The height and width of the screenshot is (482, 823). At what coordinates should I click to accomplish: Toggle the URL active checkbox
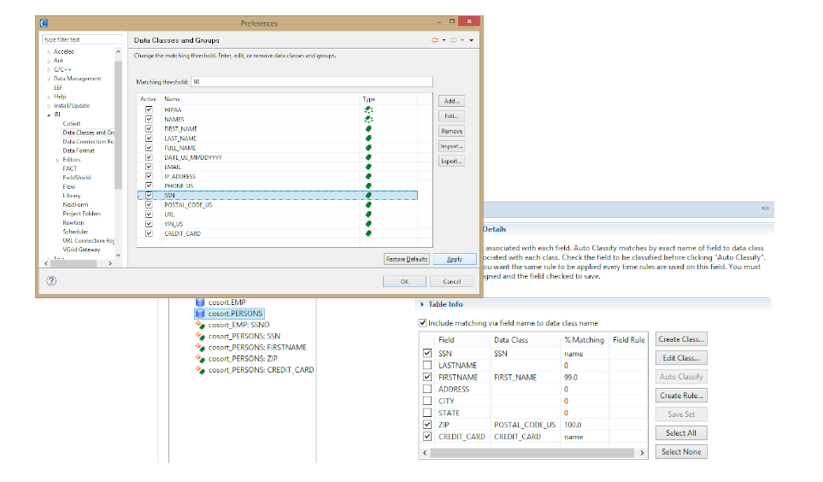point(149,215)
